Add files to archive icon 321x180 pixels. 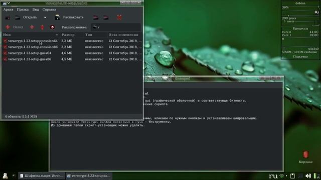(x=96, y=17)
